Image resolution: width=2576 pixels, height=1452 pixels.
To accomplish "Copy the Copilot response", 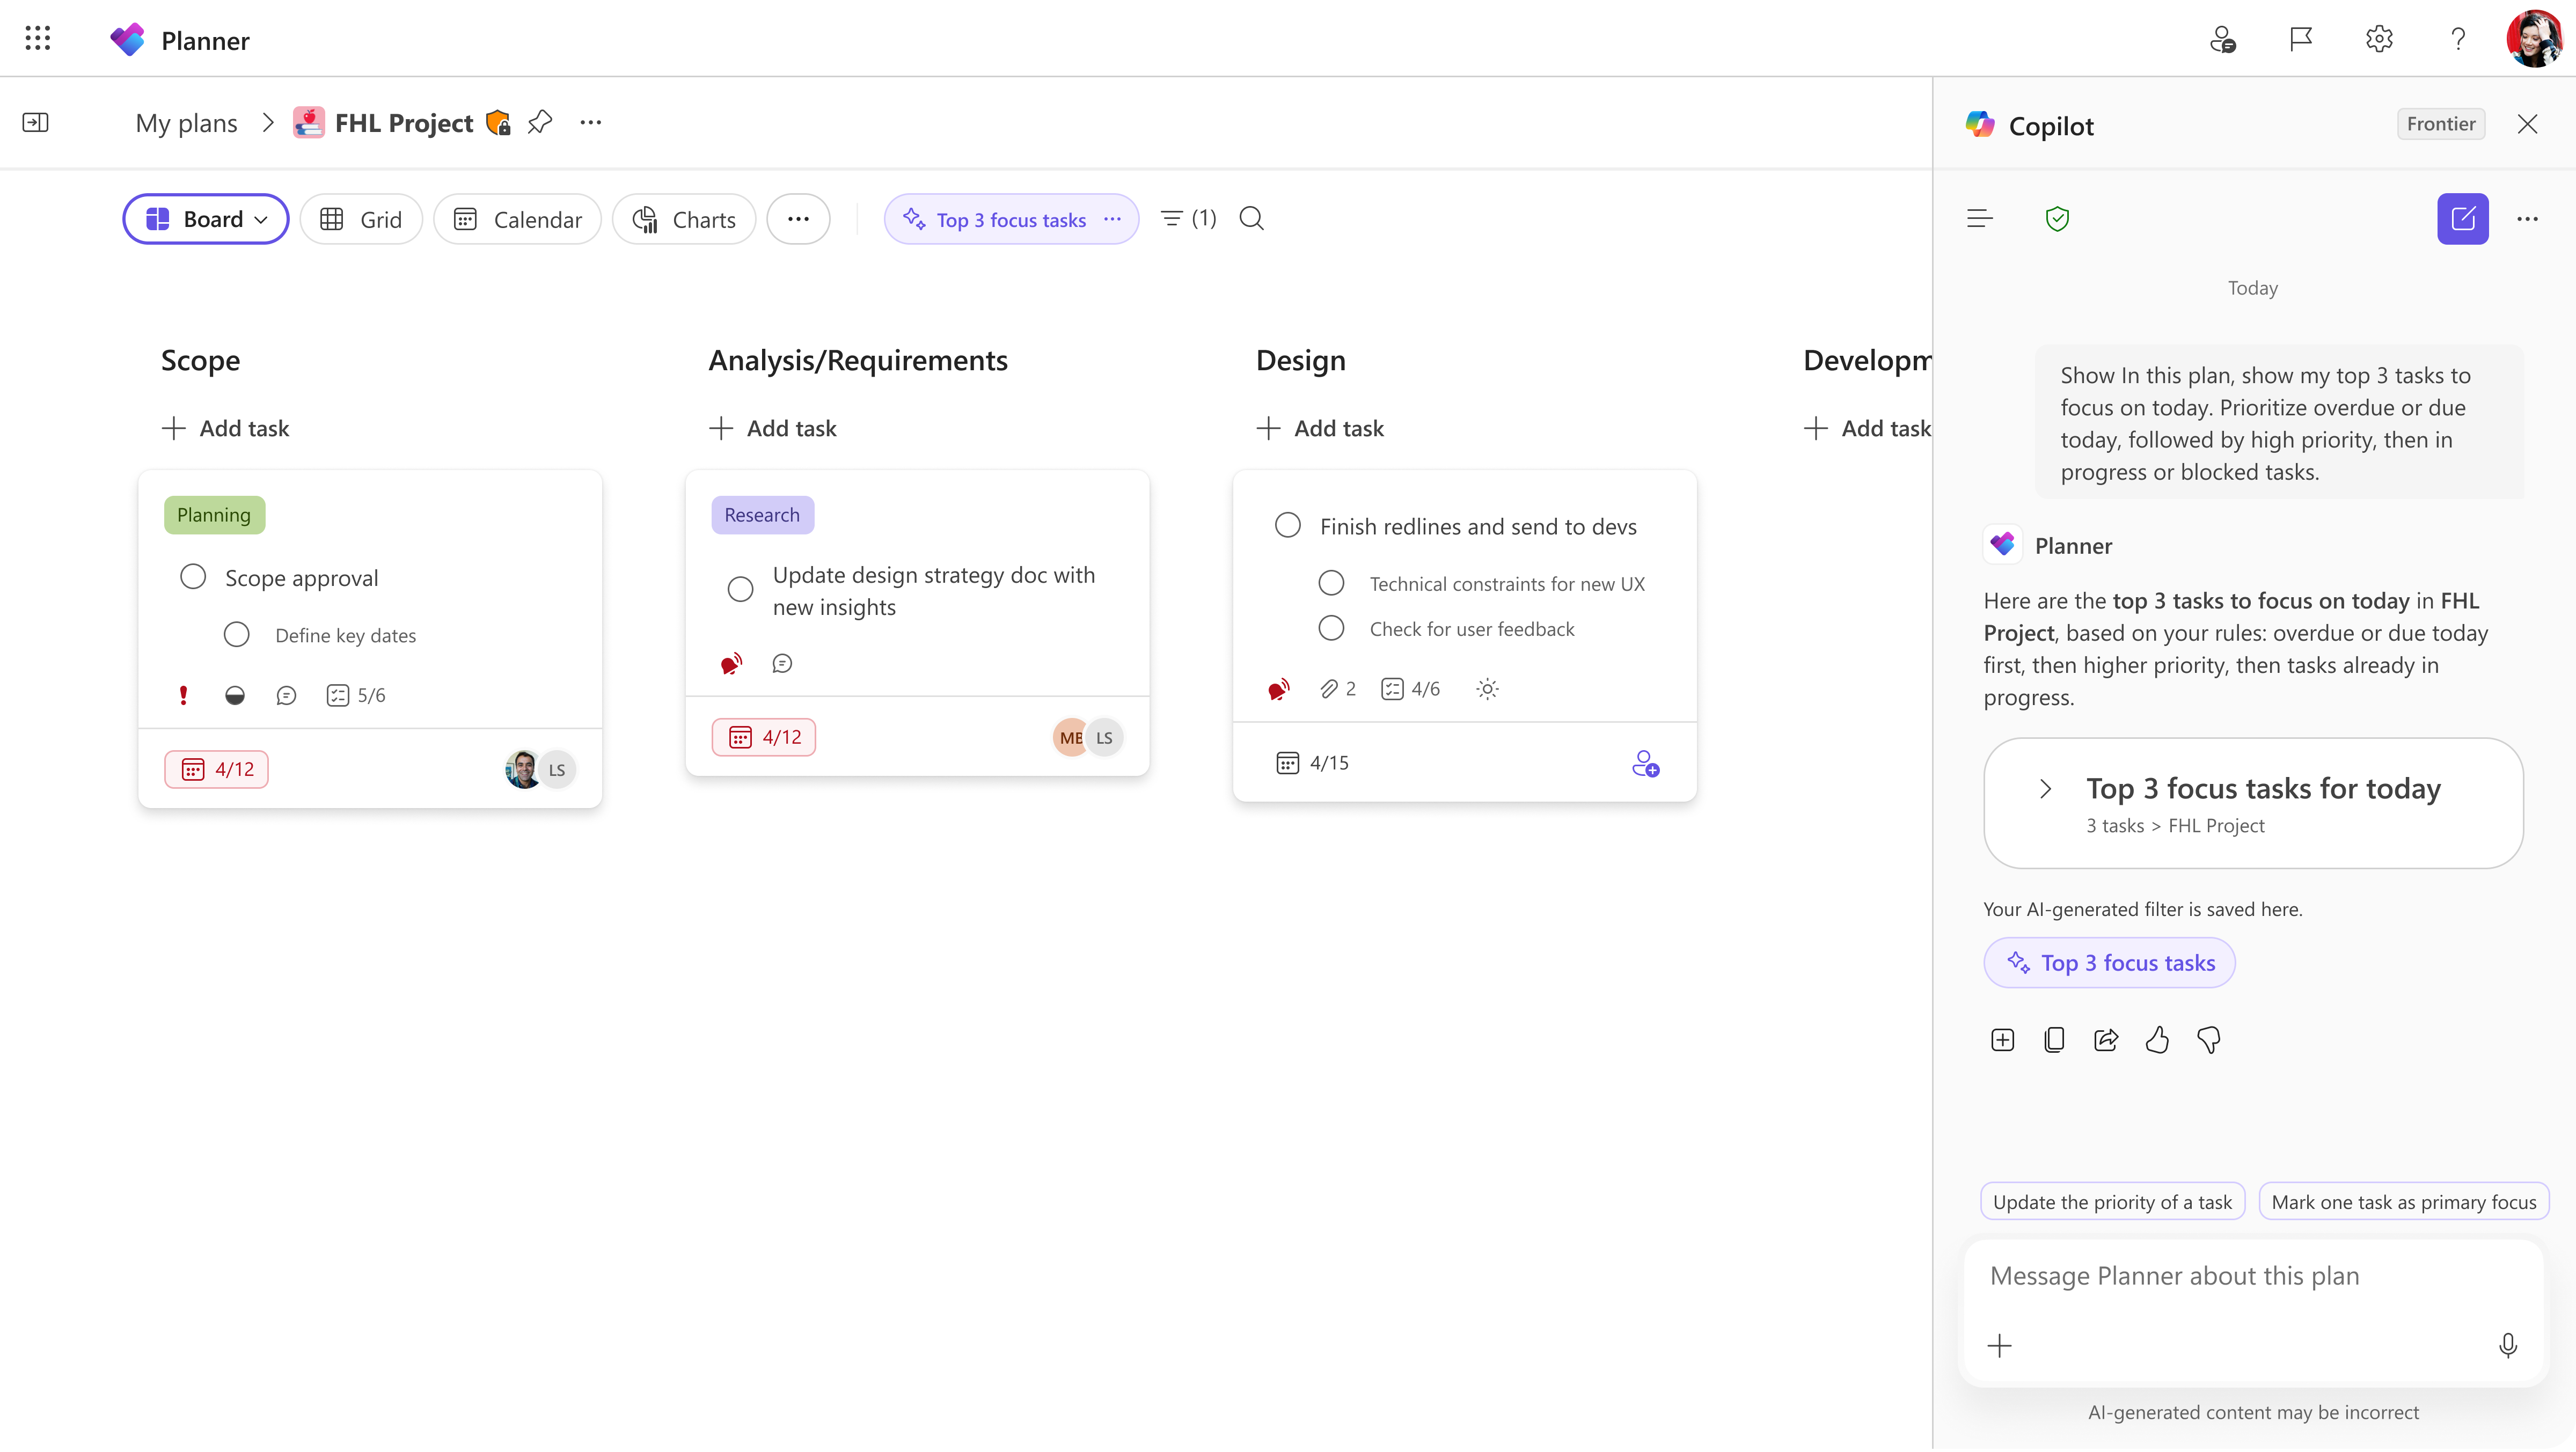I will click(2054, 1041).
